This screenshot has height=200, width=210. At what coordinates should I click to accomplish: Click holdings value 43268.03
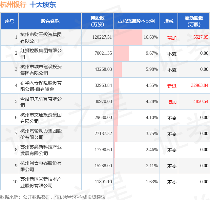[103, 69]
